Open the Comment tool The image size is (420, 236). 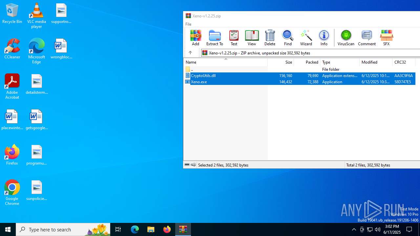pyautogui.click(x=367, y=38)
